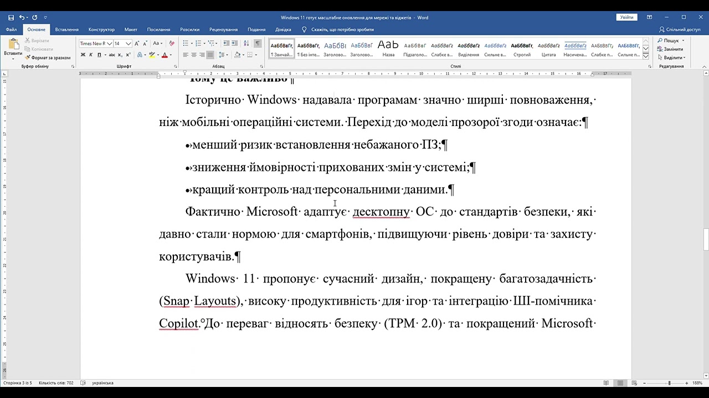Viewport: 709px width, 398px height.
Task: Open text effects glowing A icon
Action: tap(139, 55)
